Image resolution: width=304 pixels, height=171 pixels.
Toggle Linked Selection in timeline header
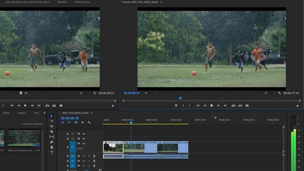(x=76, y=123)
